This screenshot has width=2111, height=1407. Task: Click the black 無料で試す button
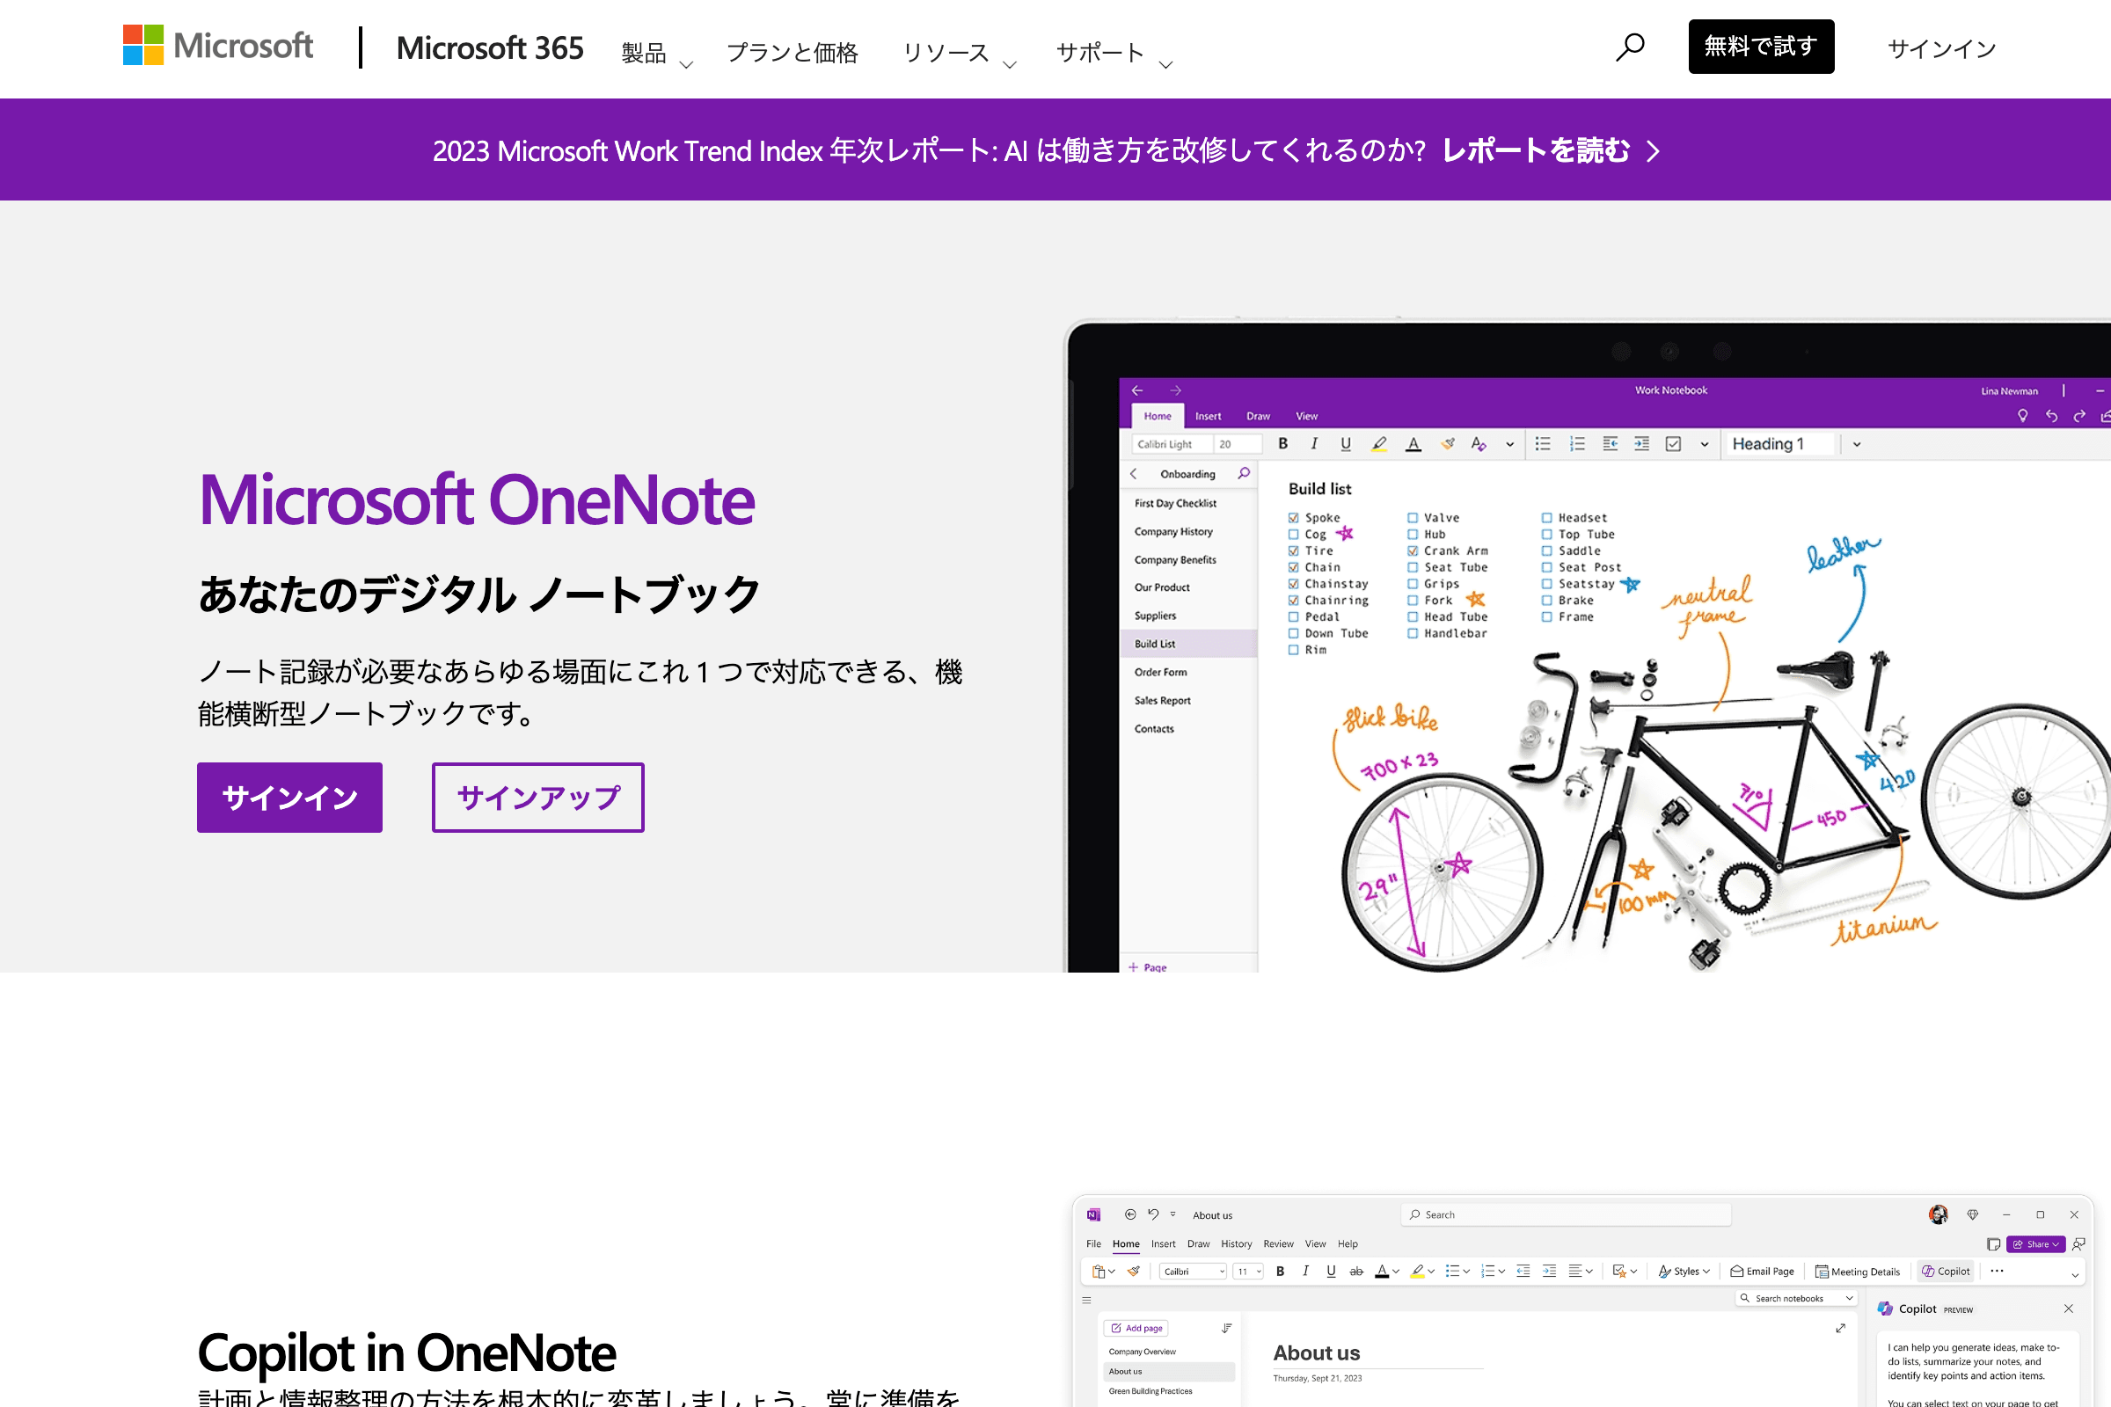point(1761,46)
